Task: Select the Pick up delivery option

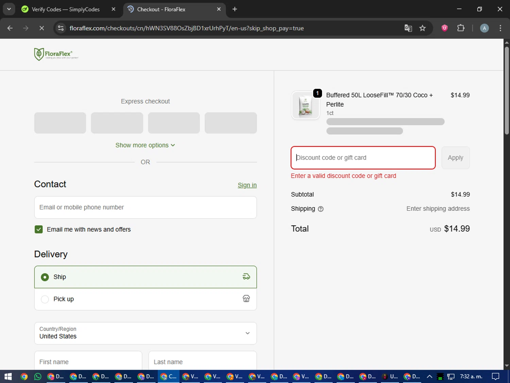Action: click(x=146, y=299)
